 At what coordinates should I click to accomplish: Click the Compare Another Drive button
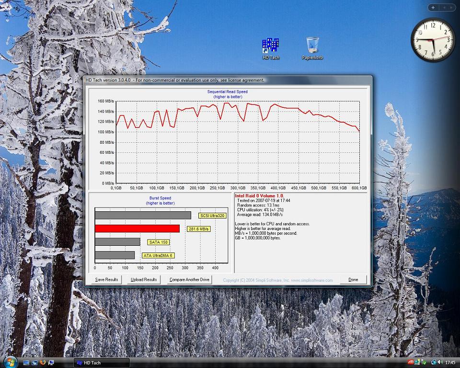(x=190, y=280)
